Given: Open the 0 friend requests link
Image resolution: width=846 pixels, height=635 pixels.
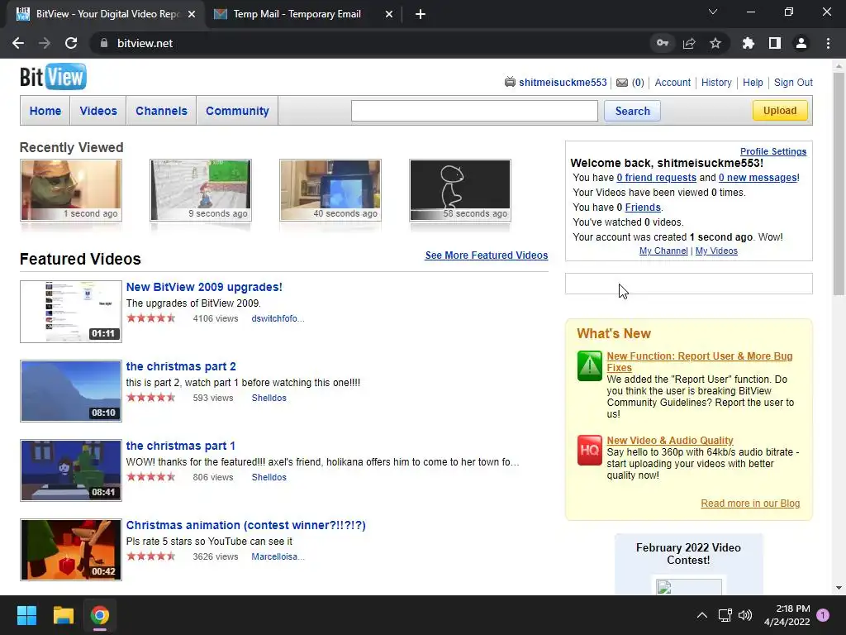Looking at the screenshot, I should 656,178.
